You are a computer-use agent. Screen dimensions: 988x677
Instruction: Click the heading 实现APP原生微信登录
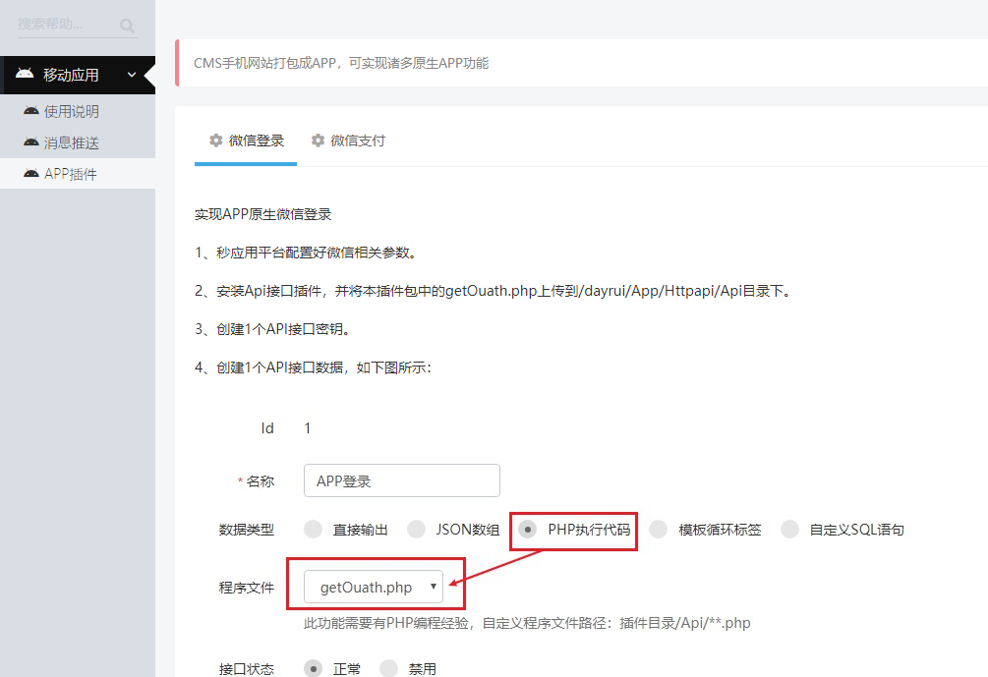pyautogui.click(x=262, y=214)
